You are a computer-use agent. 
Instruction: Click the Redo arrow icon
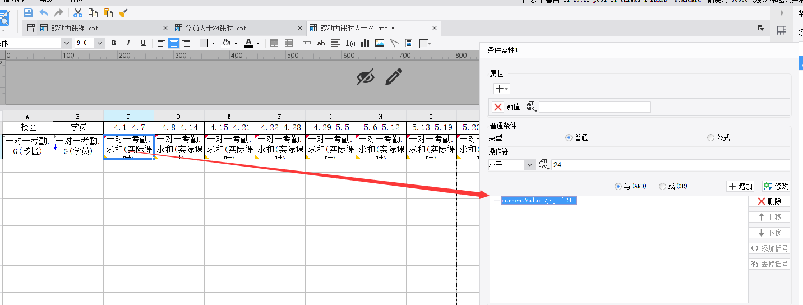[x=58, y=12]
